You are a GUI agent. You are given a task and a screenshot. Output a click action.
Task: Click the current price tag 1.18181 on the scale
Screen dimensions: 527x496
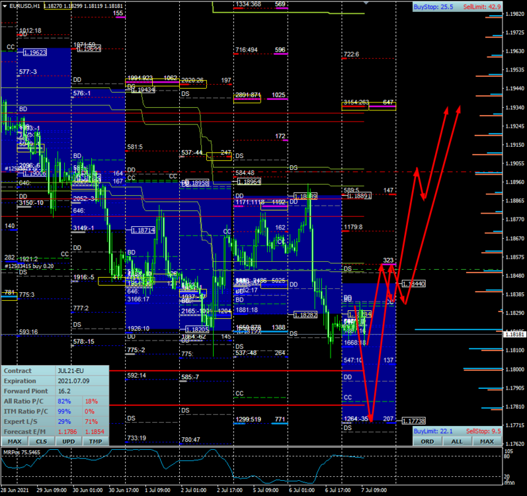point(514,335)
